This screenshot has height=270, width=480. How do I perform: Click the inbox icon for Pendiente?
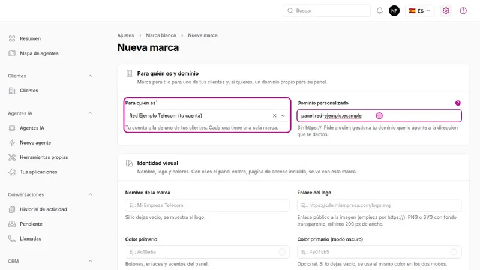click(12, 224)
